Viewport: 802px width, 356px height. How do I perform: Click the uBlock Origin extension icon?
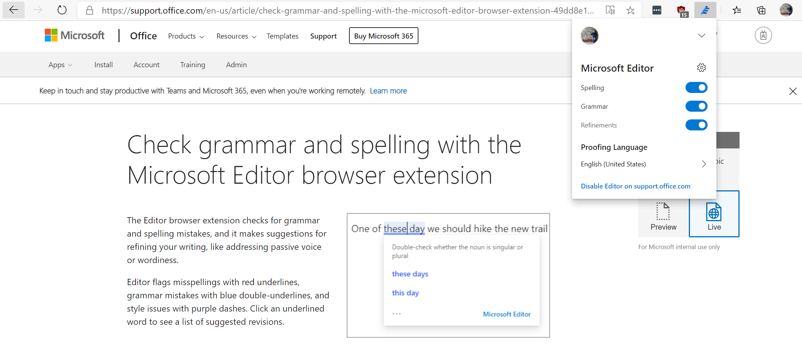click(x=683, y=10)
